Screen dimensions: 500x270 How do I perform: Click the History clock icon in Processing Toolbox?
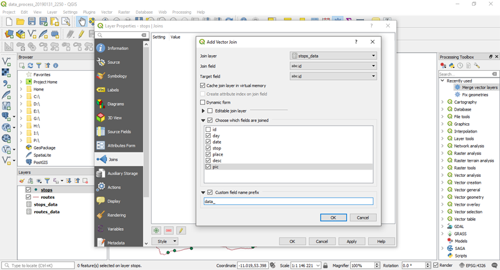click(x=460, y=66)
